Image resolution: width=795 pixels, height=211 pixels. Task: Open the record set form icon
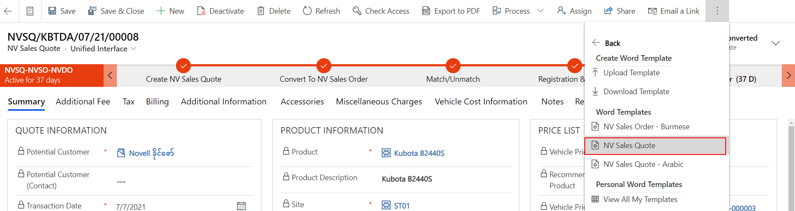(x=30, y=11)
